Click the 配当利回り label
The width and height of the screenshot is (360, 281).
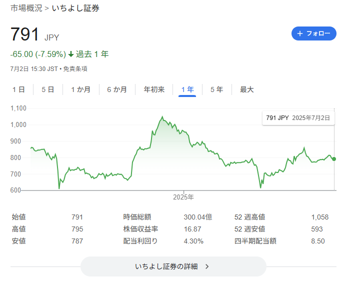coord(140,241)
